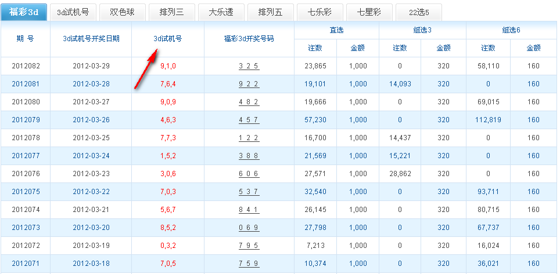Image resolution: width=560 pixels, height=274 pixels.
Task: Click issue number 2012081
Action: (26, 84)
